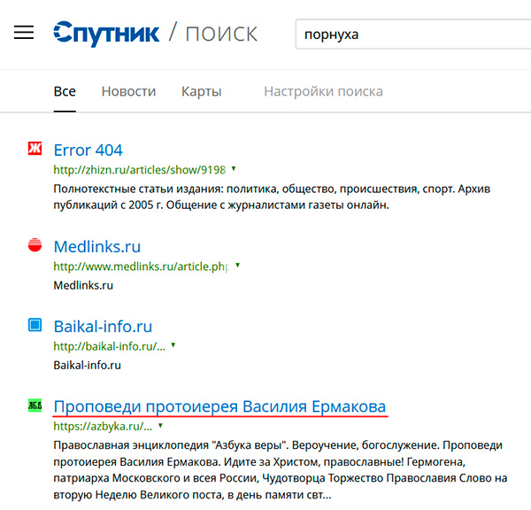The height and width of the screenshot is (510, 531).
Task: Open Проповеди протоиерея Василия Ермакова result
Action: [x=219, y=406]
